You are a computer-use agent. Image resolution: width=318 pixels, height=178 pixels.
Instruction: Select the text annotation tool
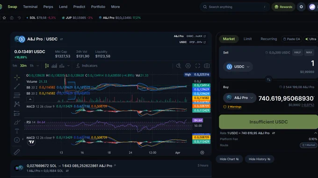pyautogui.click(x=17, y=131)
